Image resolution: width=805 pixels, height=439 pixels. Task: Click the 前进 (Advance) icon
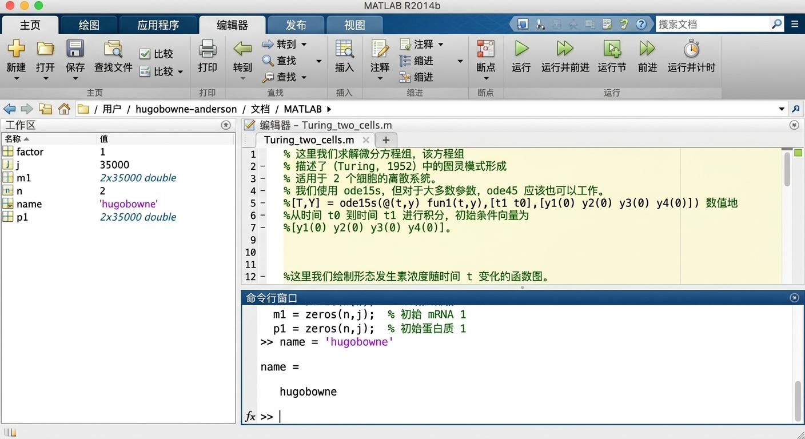pyautogui.click(x=647, y=49)
